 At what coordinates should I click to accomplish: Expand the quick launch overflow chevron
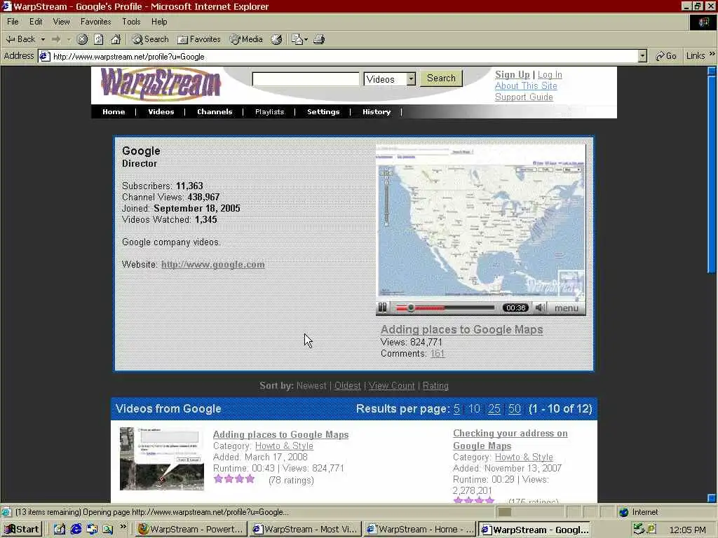pyautogui.click(x=123, y=527)
